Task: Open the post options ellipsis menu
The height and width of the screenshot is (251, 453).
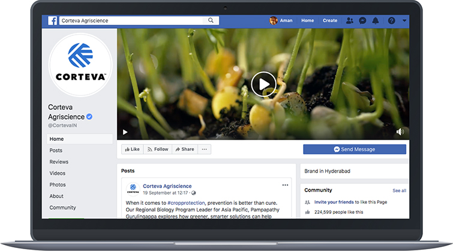Action: coord(285,185)
